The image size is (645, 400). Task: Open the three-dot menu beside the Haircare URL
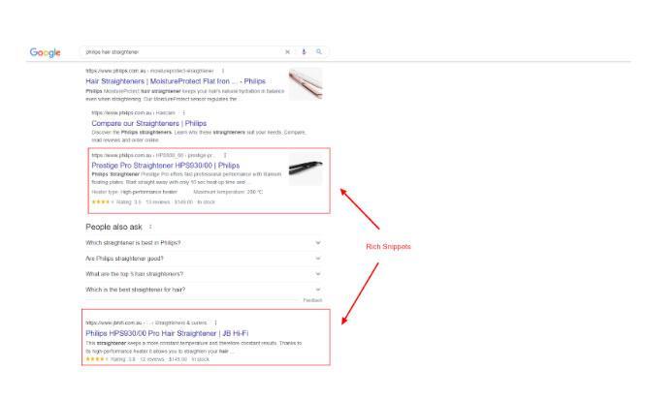(x=184, y=112)
